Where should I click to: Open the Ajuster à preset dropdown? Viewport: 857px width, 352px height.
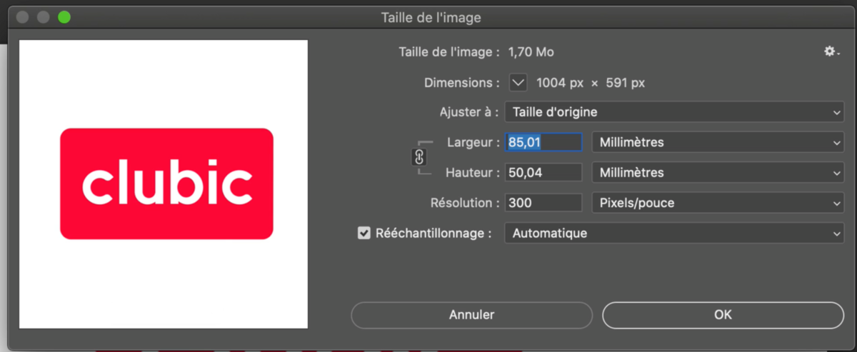click(674, 112)
